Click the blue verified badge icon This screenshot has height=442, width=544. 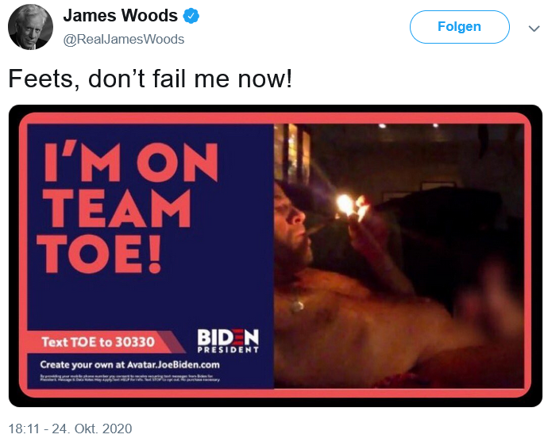[x=191, y=16]
